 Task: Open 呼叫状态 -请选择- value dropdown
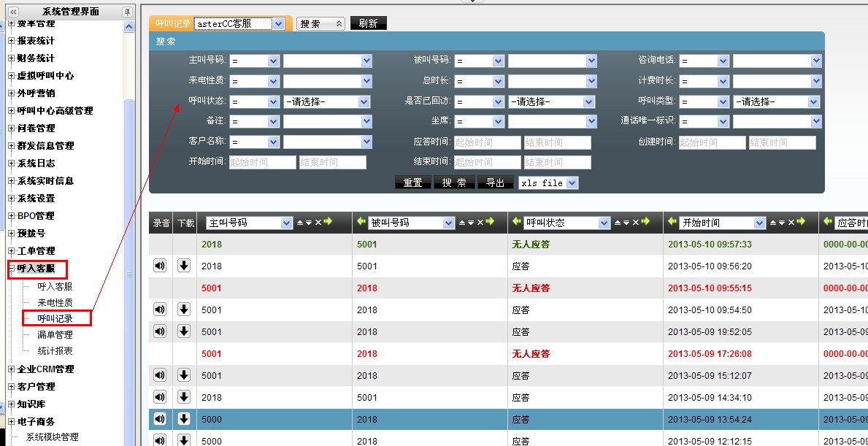(x=364, y=102)
